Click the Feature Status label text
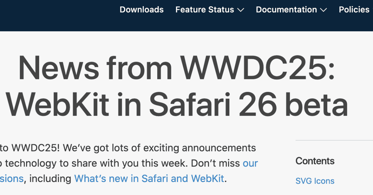The height and width of the screenshot is (195, 373). click(205, 10)
